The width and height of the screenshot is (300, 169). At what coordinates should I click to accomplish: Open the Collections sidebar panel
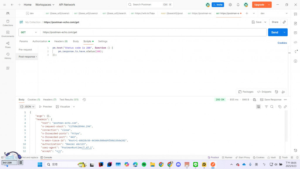click(x=8, y=23)
